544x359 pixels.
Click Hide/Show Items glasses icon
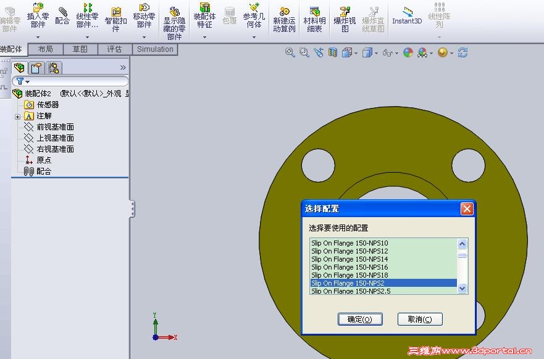coord(388,52)
